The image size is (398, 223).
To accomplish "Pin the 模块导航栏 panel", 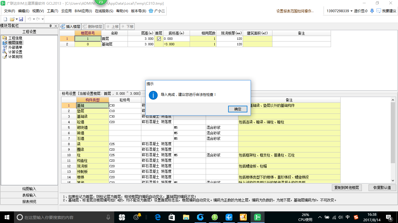I will [50, 26].
